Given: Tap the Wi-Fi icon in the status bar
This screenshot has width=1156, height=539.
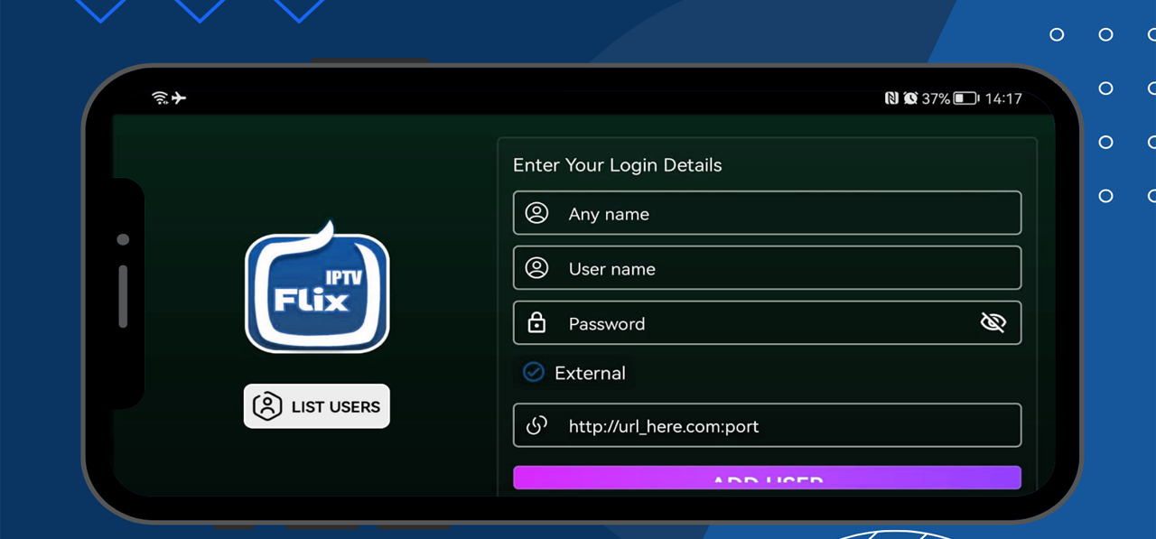Looking at the screenshot, I should (158, 98).
